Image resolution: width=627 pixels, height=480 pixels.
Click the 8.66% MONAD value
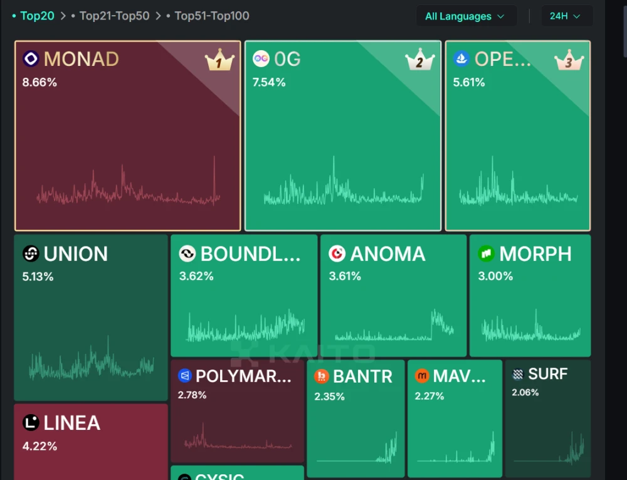[x=40, y=82]
